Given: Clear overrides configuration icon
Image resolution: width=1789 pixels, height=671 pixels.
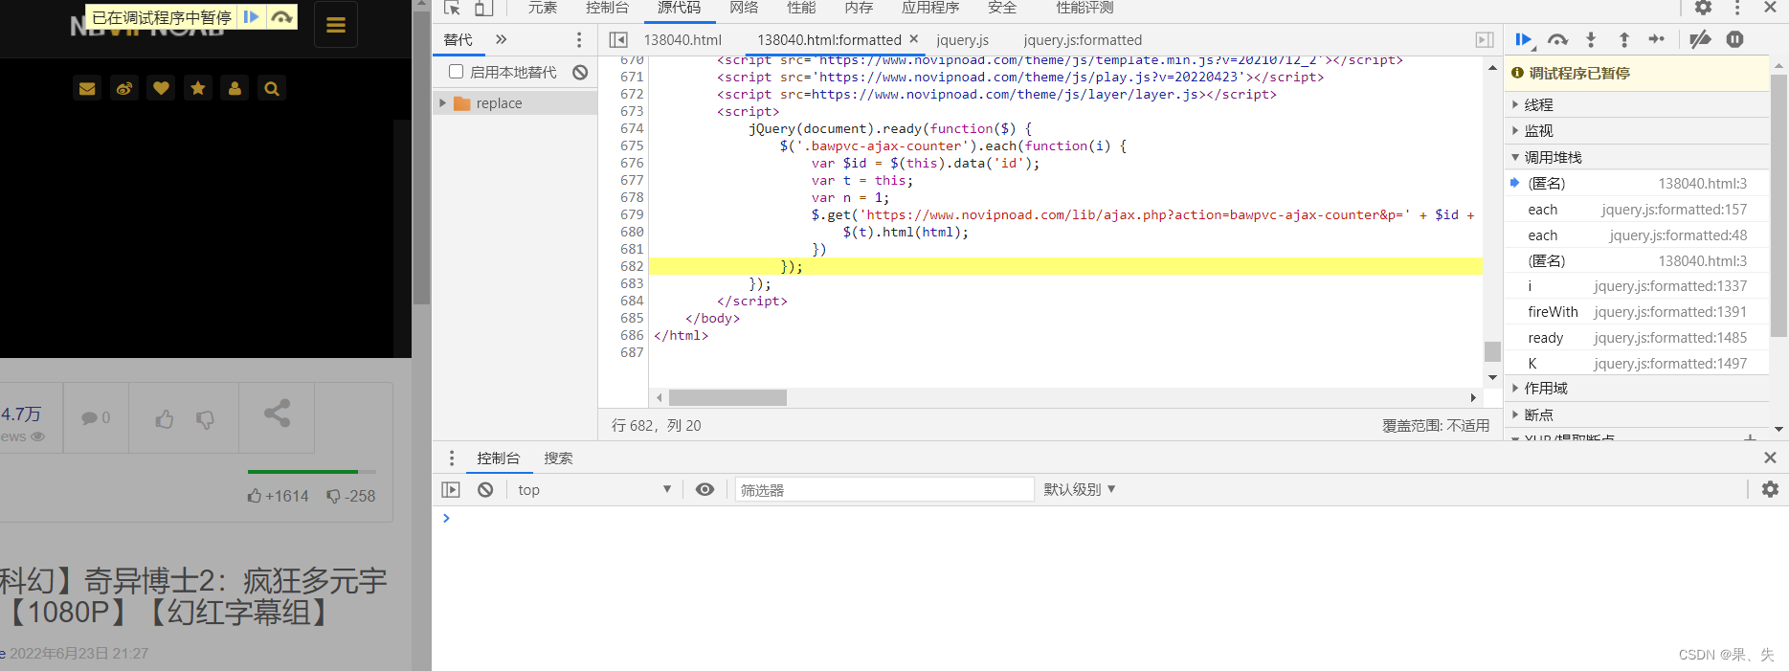Looking at the screenshot, I should click(580, 72).
